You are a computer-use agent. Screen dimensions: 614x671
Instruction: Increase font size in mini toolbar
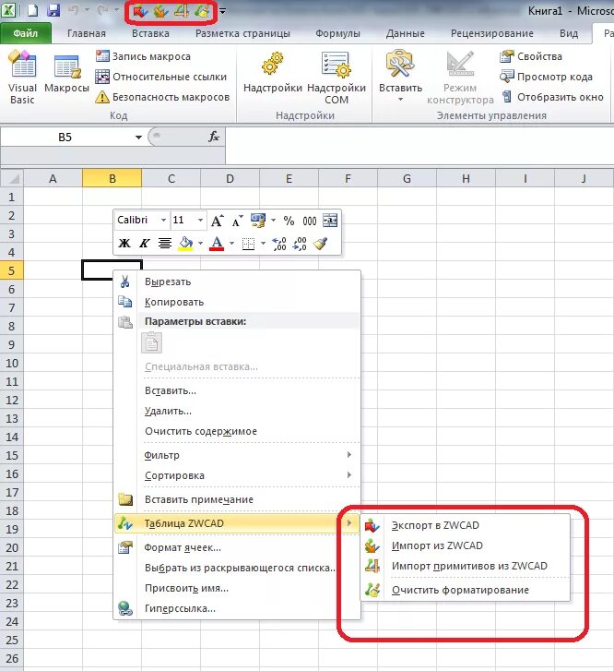217,221
